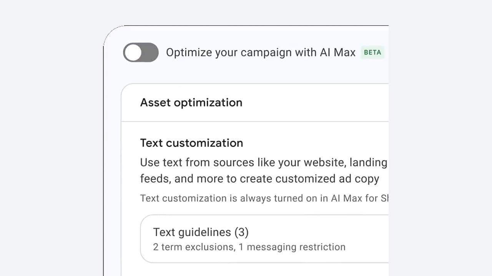Image resolution: width=492 pixels, height=276 pixels.
Task: Expand the Asset optimization section header
Action: (x=255, y=103)
